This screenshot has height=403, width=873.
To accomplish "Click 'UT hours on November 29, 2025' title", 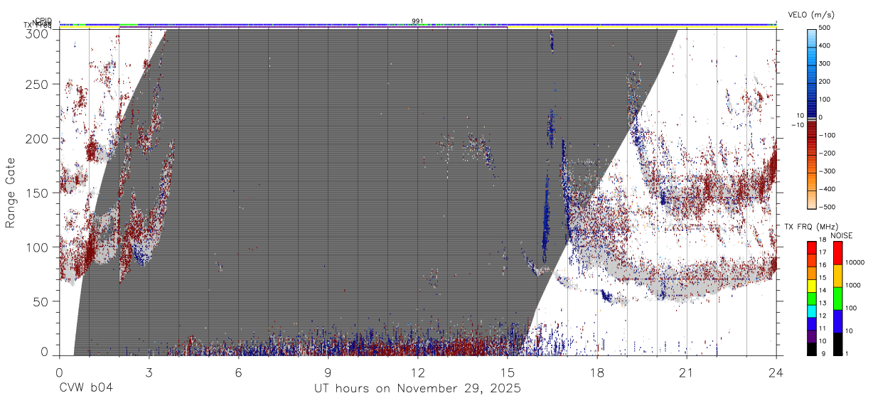I will tap(418, 389).
